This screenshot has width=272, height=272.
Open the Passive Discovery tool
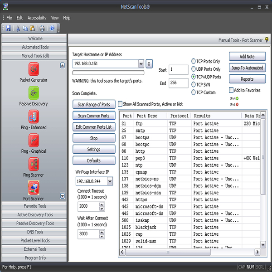pyautogui.click(x=34, y=93)
